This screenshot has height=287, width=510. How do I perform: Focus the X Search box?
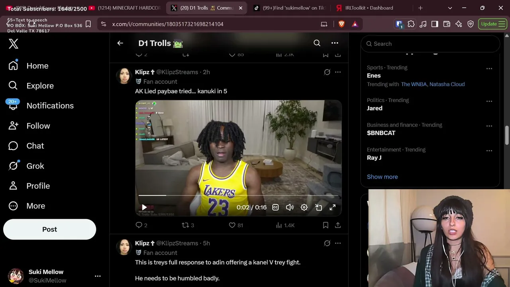(430, 44)
